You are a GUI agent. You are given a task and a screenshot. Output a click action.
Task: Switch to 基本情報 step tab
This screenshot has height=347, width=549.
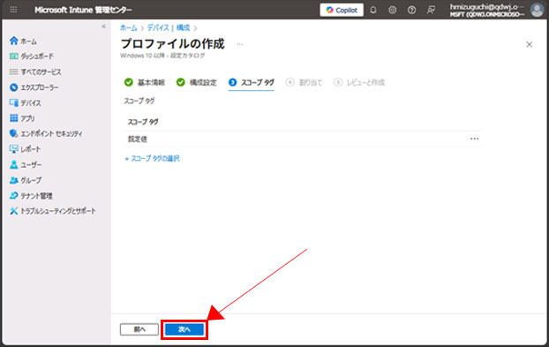point(145,82)
